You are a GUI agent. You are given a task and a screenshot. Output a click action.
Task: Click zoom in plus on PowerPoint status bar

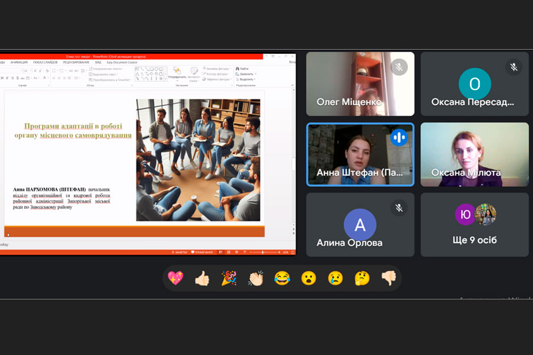[x=280, y=252]
